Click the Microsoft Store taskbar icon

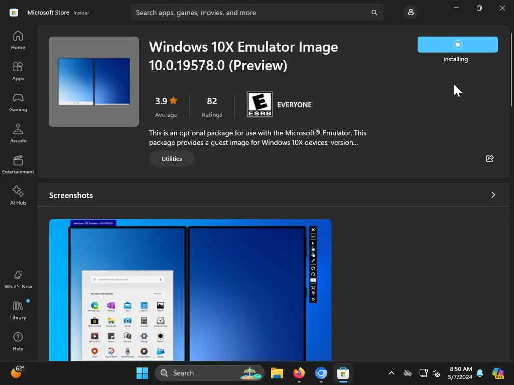pos(343,373)
